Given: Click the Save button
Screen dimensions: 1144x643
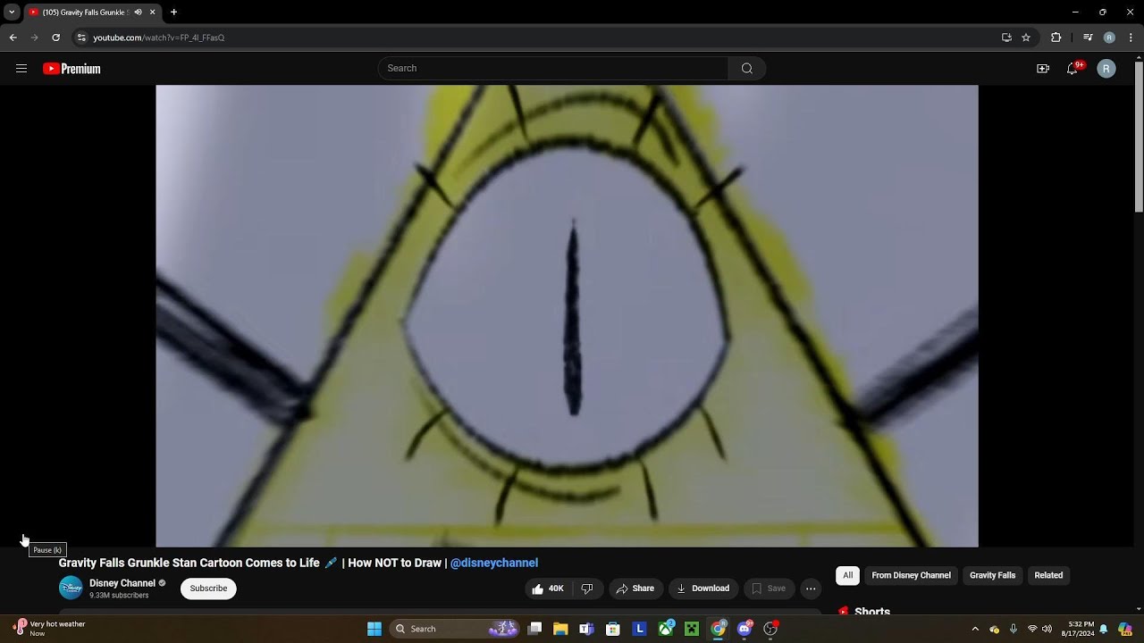Looking at the screenshot, I should coord(769,589).
